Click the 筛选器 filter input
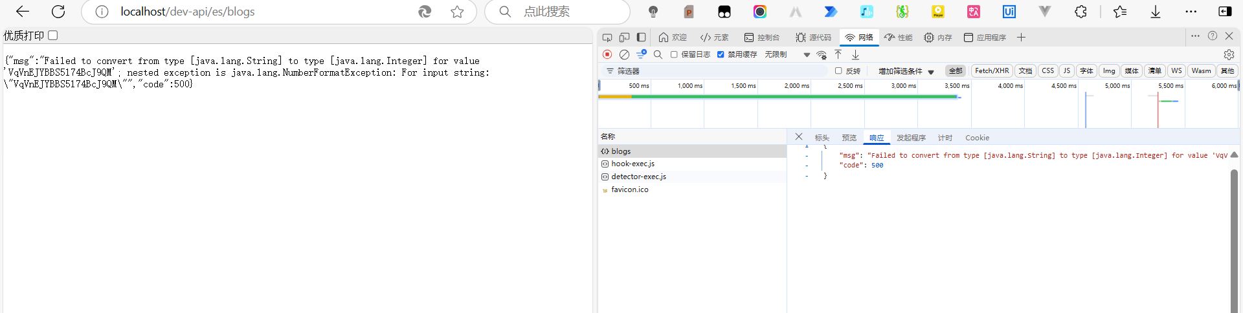Viewport: 1243px width, 313px height. 715,71
